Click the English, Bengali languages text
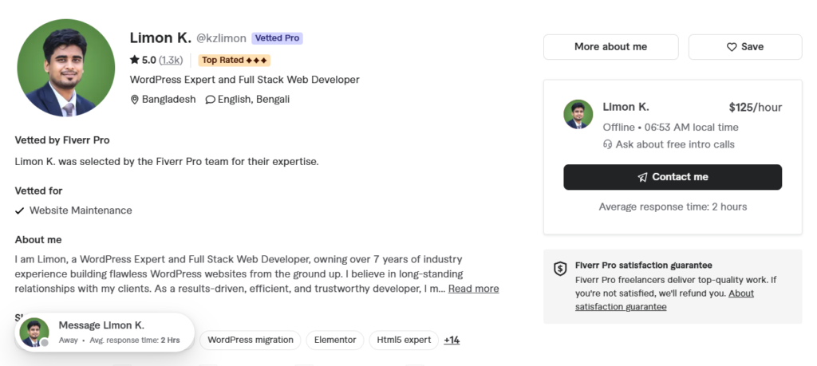Image resolution: width=817 pixels, height=366 pixels. pyautogui.click(x=254, y=100)
